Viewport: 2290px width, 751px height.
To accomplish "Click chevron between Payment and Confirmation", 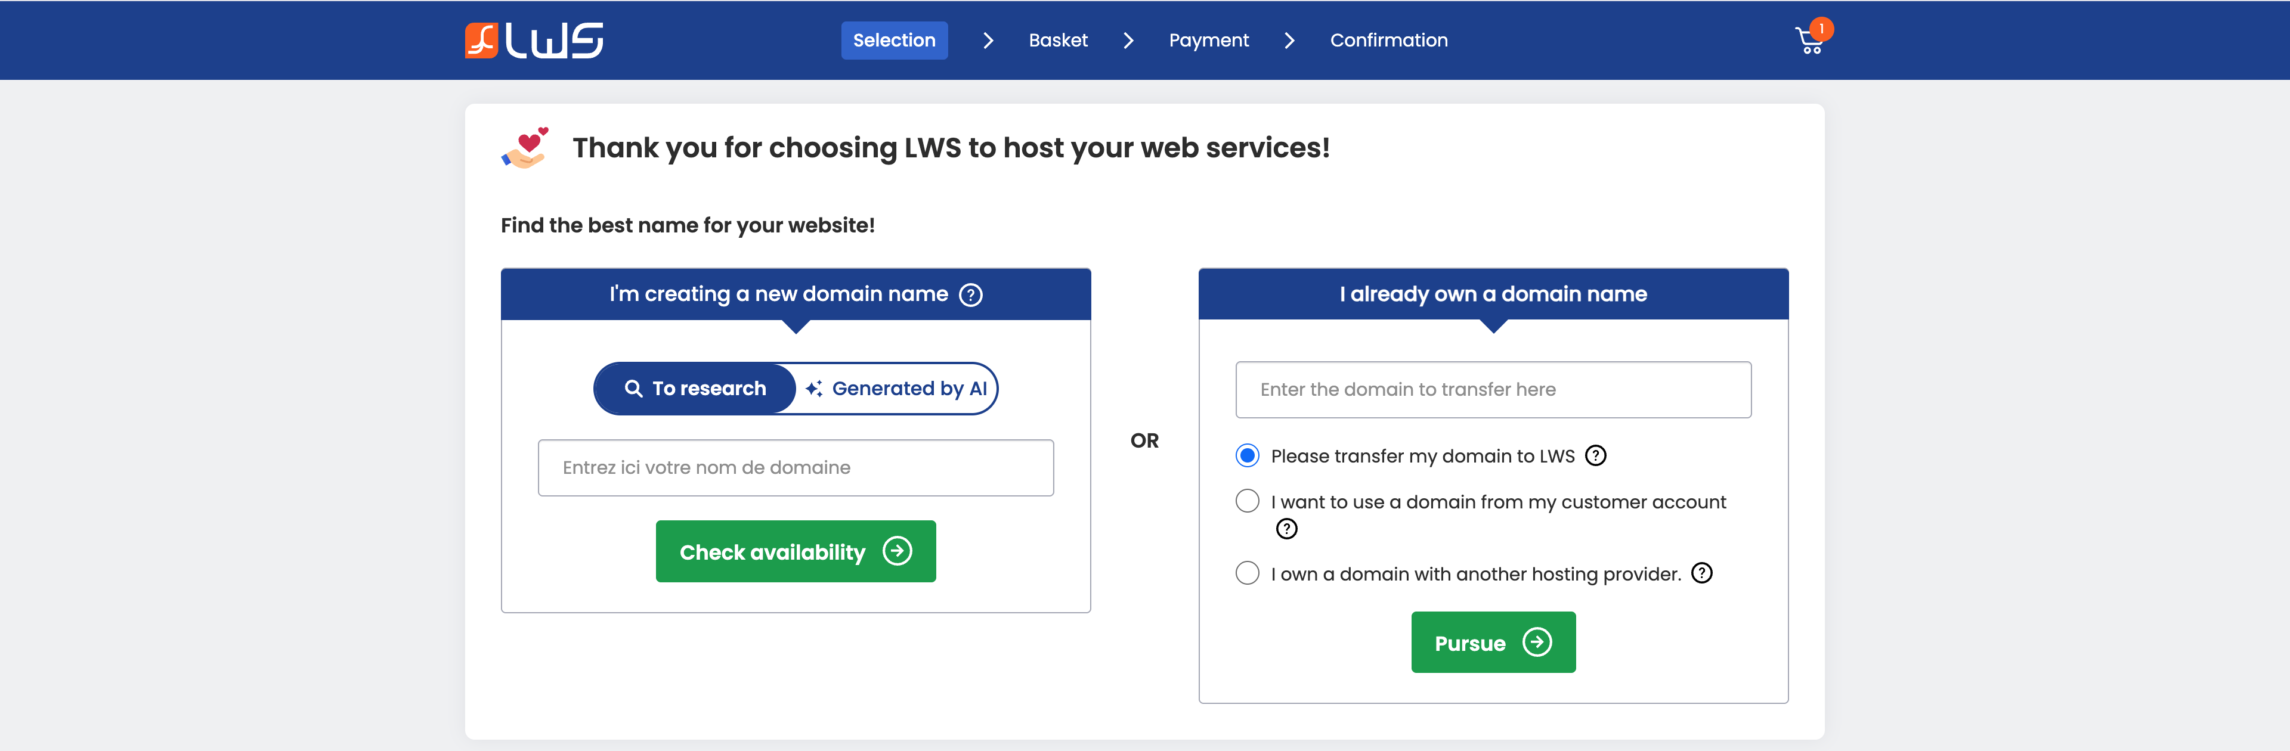I will (1289, 41).
